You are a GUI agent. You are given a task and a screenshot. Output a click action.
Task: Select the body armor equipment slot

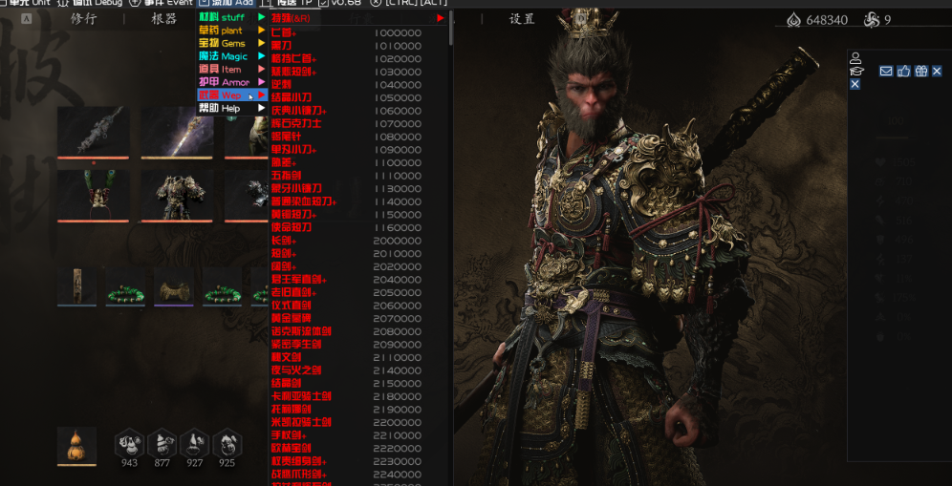pos(177,196)
